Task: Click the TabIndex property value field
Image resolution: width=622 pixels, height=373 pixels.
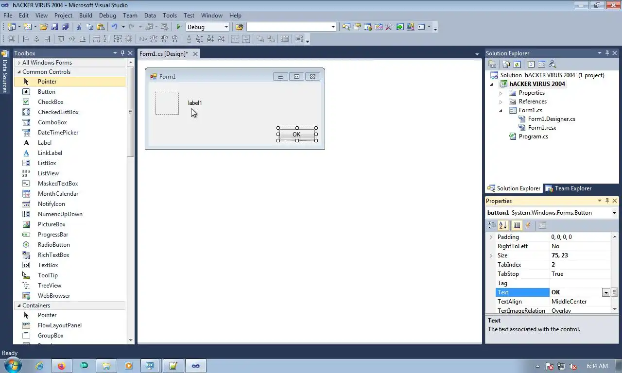Action: pyautogui.click(x=580, y=265)
